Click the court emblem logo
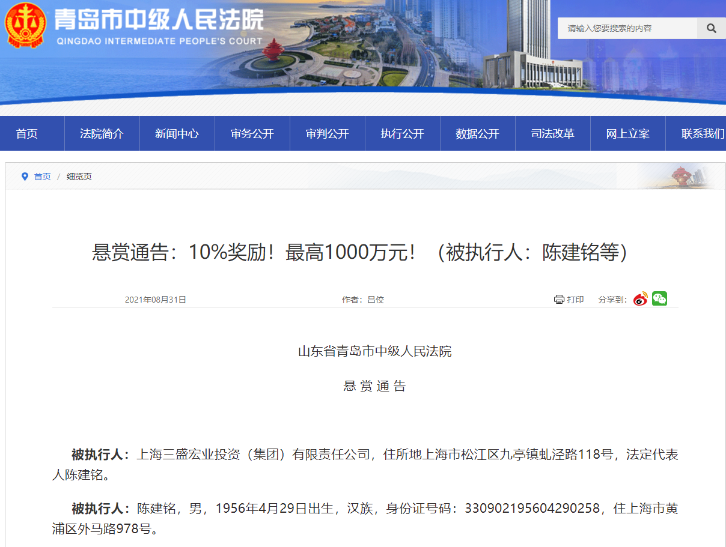This screenshot has height=547, width=726. click(25, 25)
